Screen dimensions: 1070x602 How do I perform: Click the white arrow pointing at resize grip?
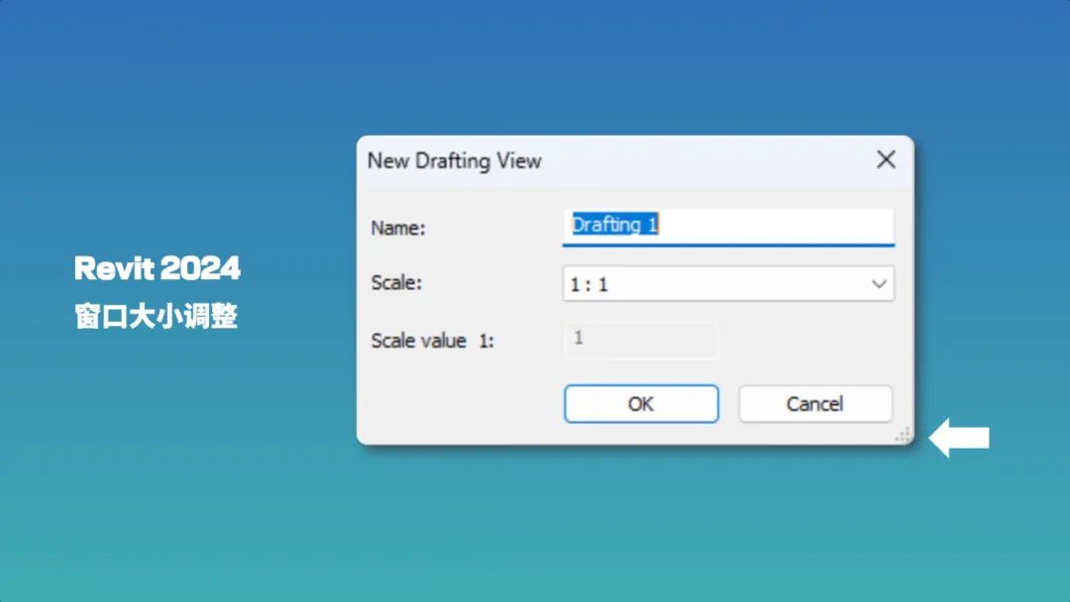[959, 436]
